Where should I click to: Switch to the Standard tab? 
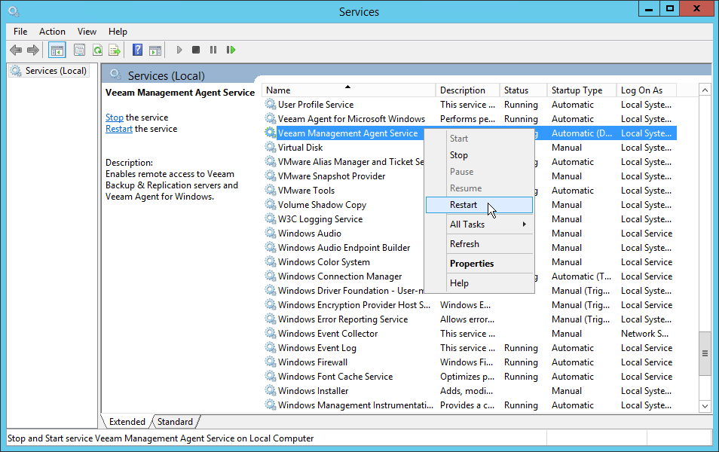[x=173, y=421]
